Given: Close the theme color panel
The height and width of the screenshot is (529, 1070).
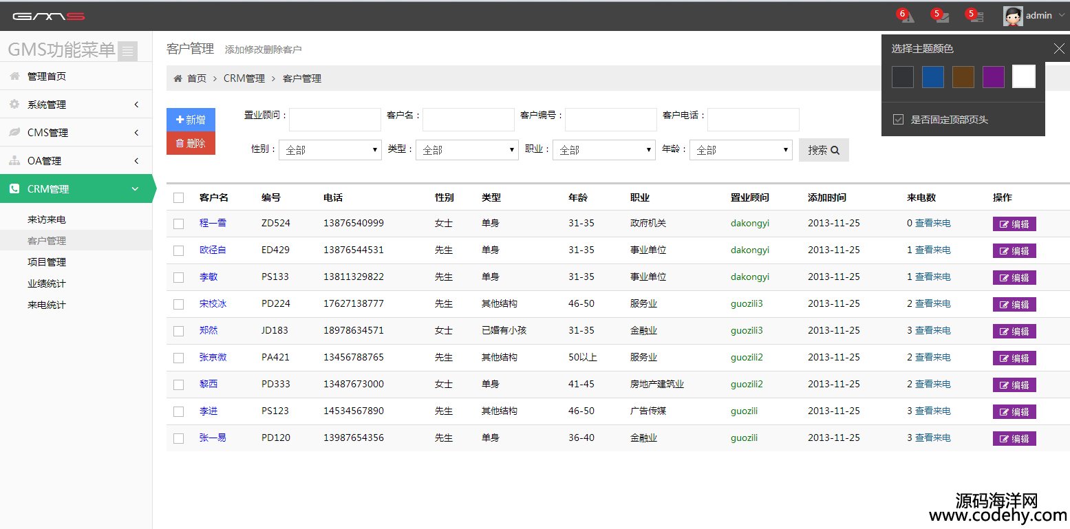Looking at the screenshot, I should 1058,48.
